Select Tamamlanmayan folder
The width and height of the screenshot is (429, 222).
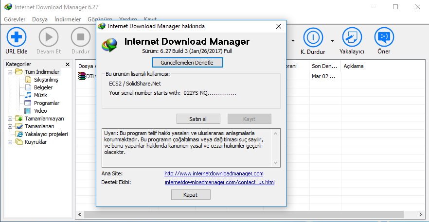(x=44, y=119)
